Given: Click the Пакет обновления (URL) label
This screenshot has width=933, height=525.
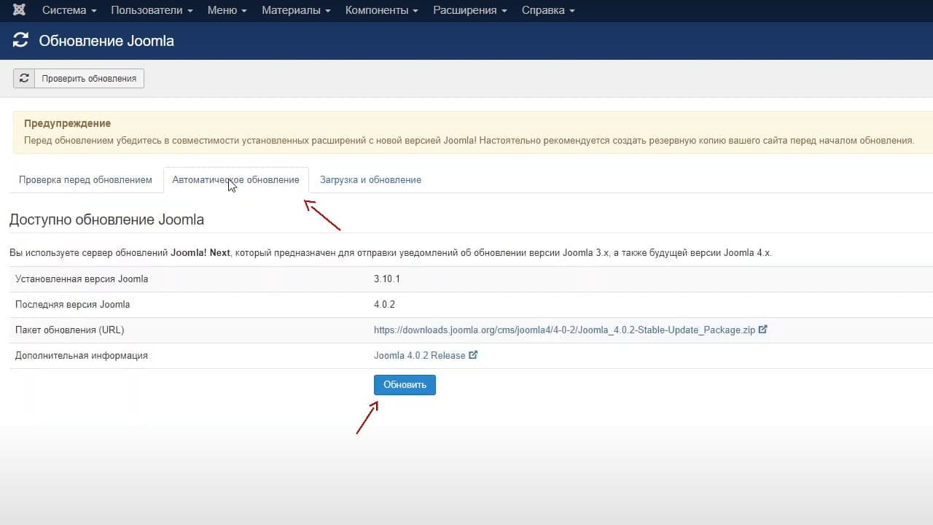Looking at the screenshot, I should pos(70,330).
